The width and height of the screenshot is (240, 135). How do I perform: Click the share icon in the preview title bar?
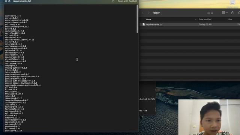click(113, 1)
